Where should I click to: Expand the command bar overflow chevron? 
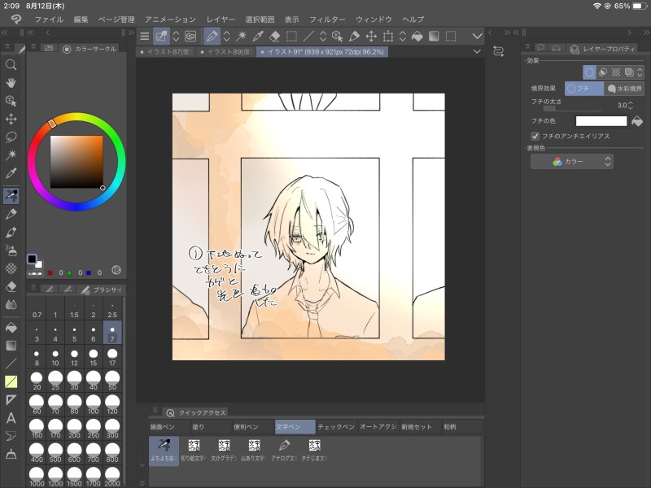pos(476,36)
